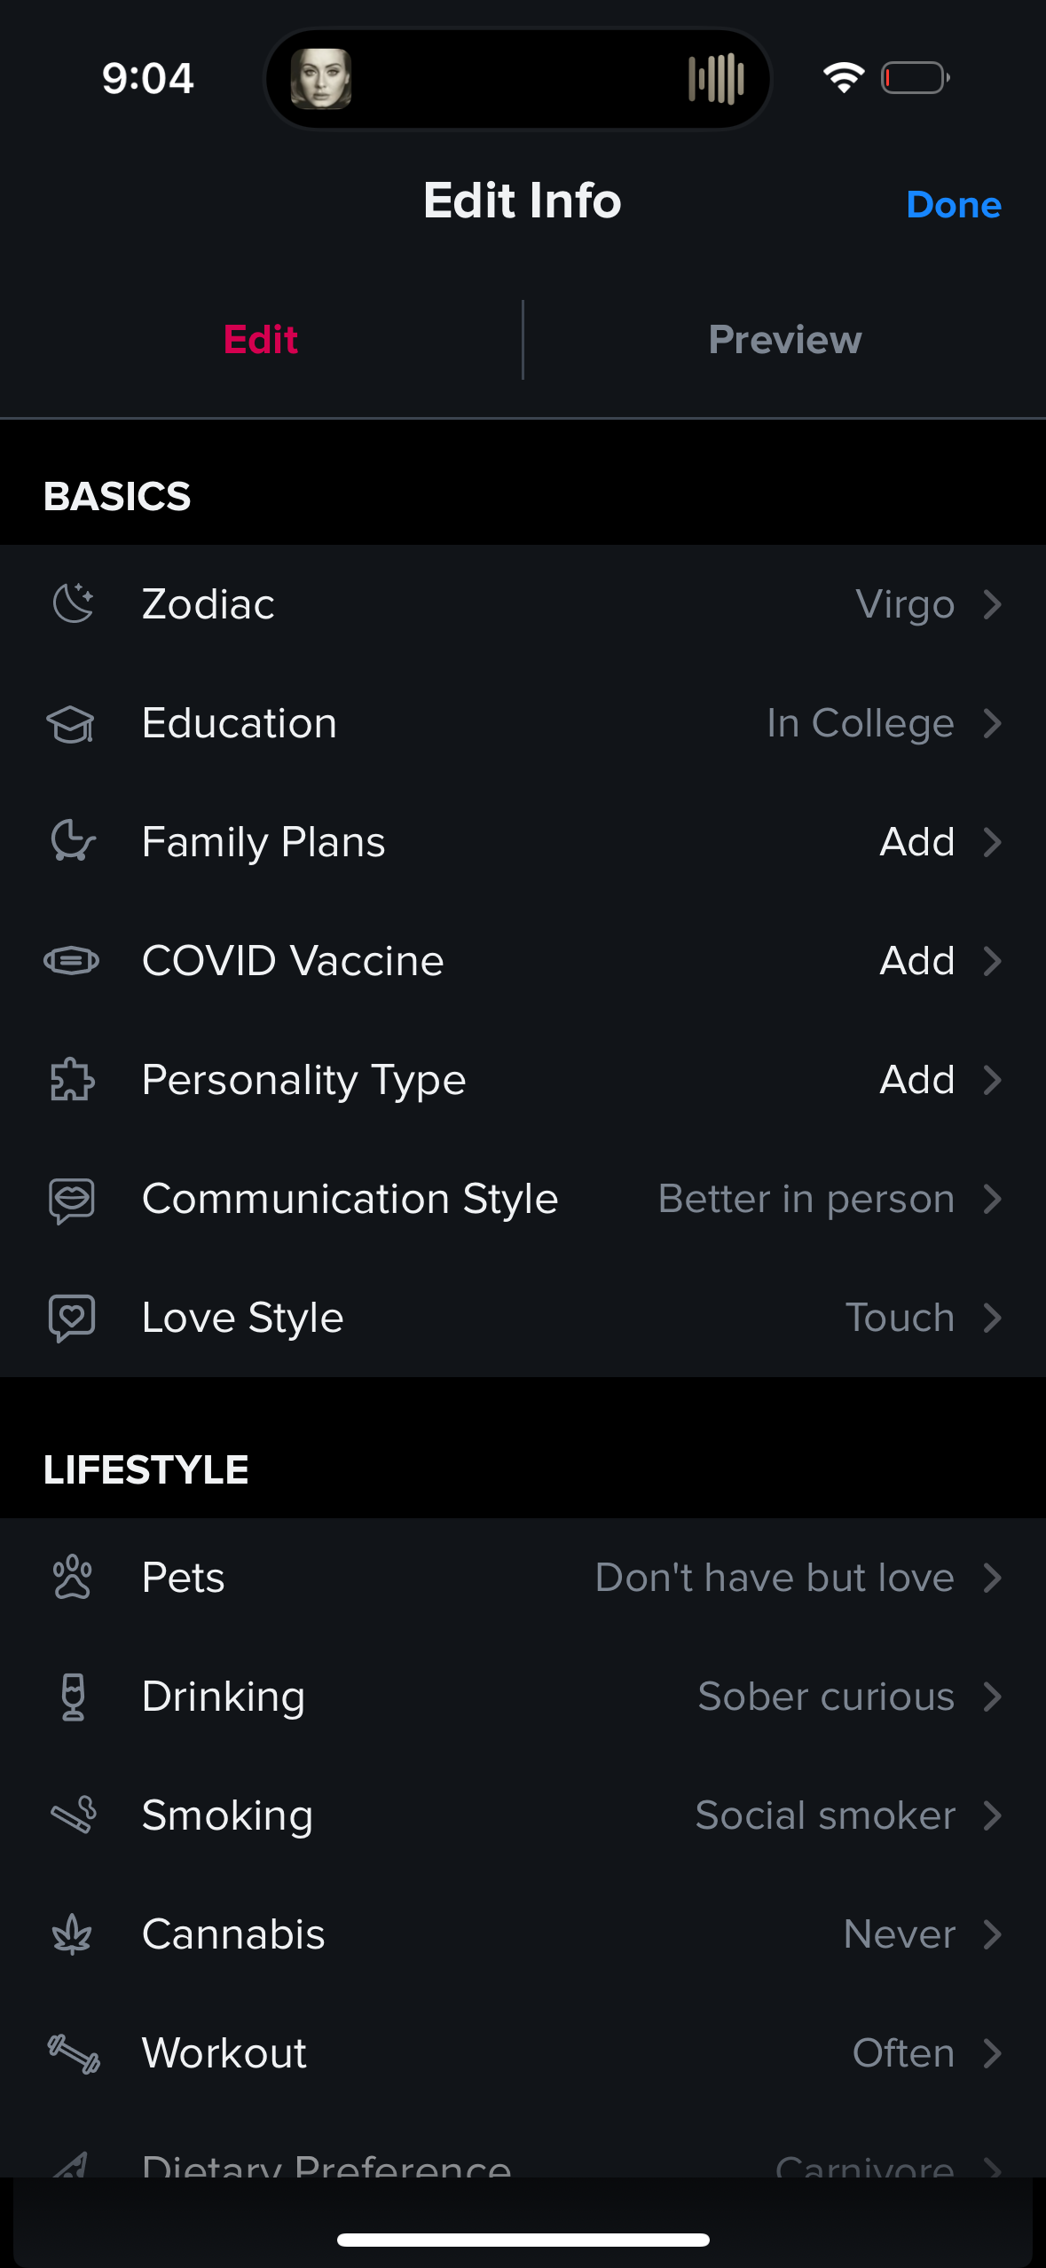
Task: Tap the Personality Type puzzle icon
Action: pos(71,1080)
